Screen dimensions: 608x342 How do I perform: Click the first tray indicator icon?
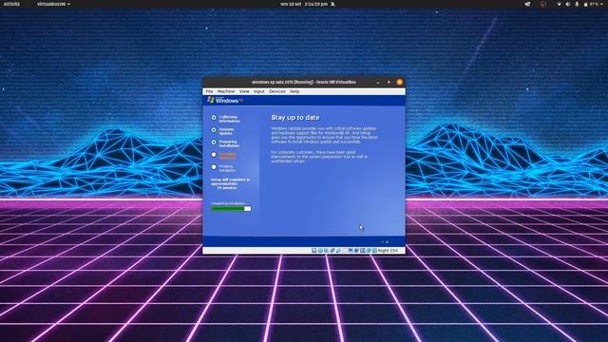[x=527, y=4]
